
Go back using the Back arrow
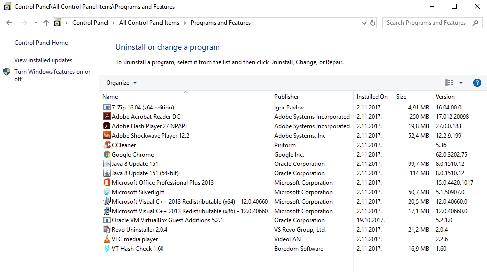[x=9, y=23]
